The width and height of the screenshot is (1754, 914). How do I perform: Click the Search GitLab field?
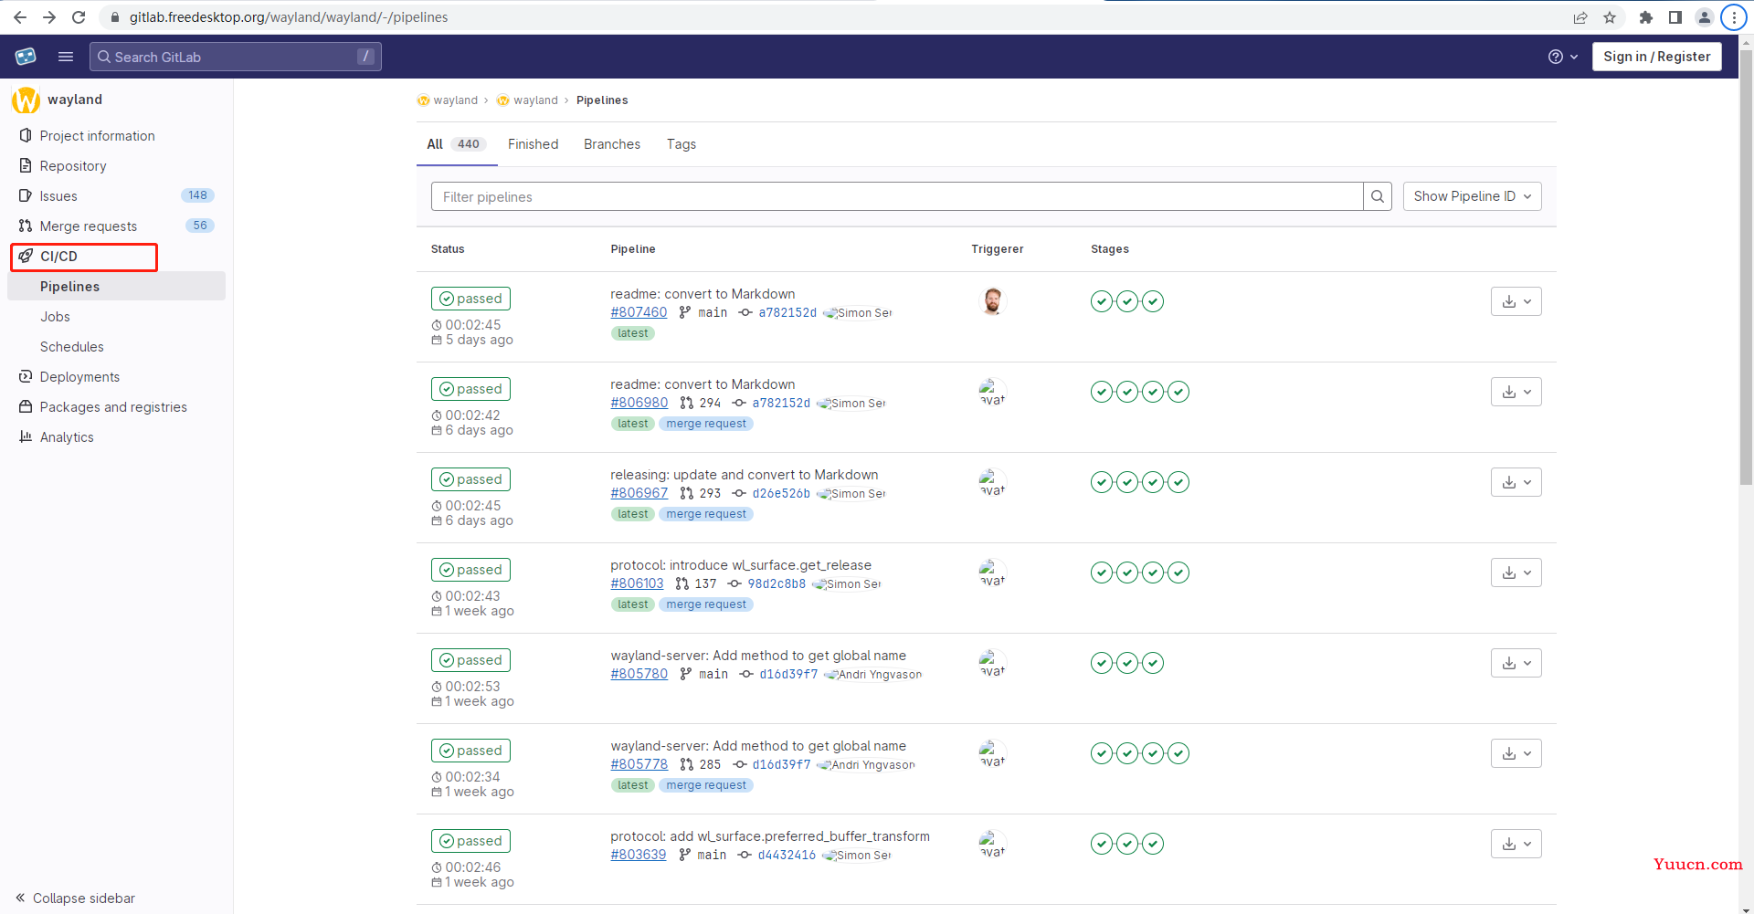(236, 57)
